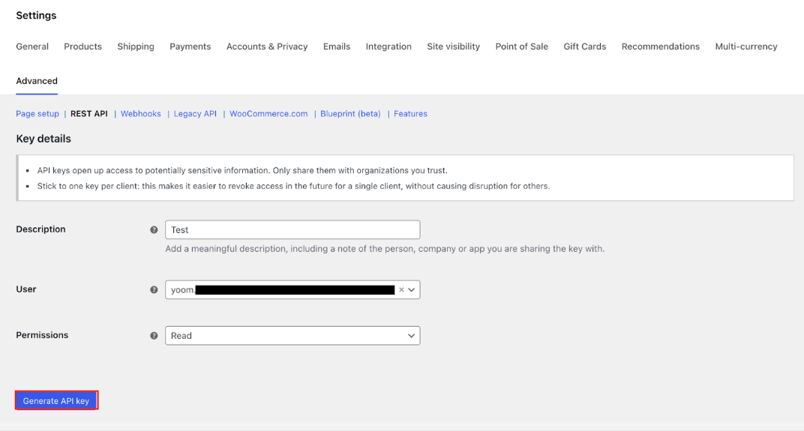Open the Products settings tab
The image size is (804, 431).
click(82, 46)
